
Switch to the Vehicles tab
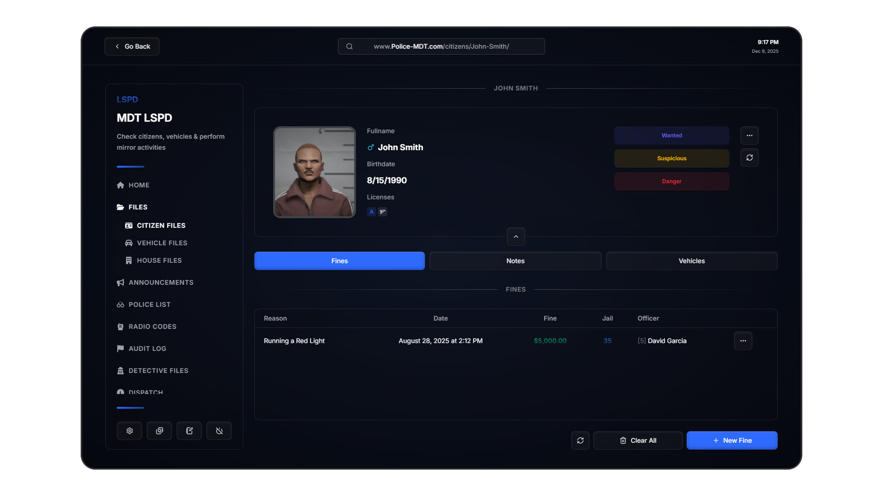(691, 261)
